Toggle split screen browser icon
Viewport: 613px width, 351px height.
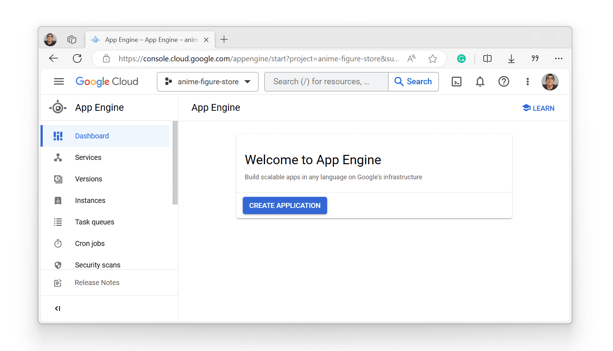pos(487,58)
